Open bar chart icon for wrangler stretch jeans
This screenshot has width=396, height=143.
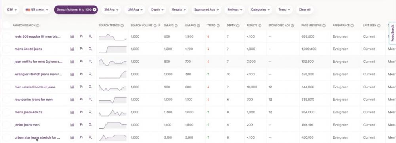(72, 74)
